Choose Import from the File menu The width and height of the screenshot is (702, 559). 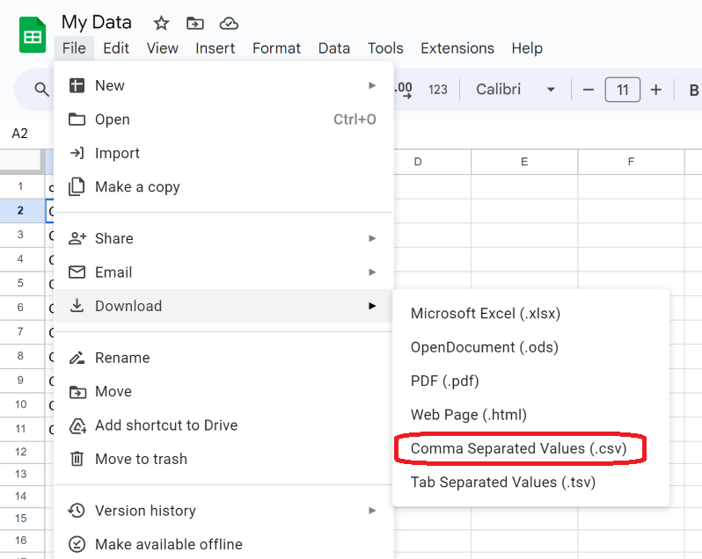click(x=223, y=153)
